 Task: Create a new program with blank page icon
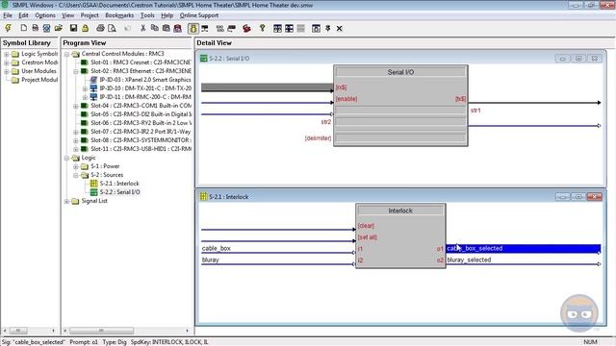coord(23,28)
